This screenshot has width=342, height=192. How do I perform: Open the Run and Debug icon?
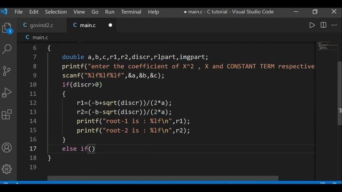pos(6,92)
